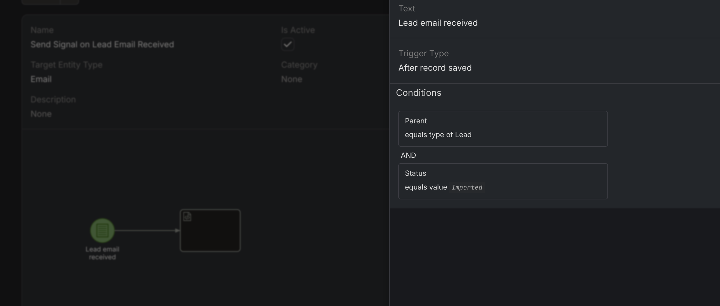Select the green Lead email received start event
The height and width of the screenshot is (306, 720).
102,230
